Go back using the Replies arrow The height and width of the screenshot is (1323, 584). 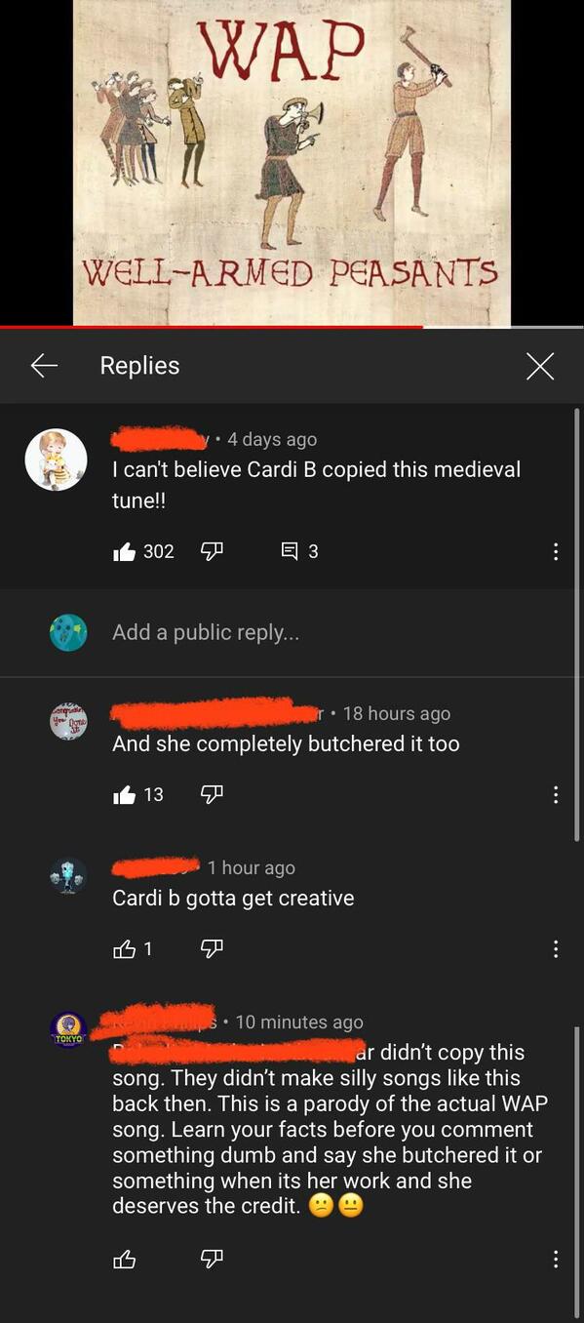pos(44,366)
